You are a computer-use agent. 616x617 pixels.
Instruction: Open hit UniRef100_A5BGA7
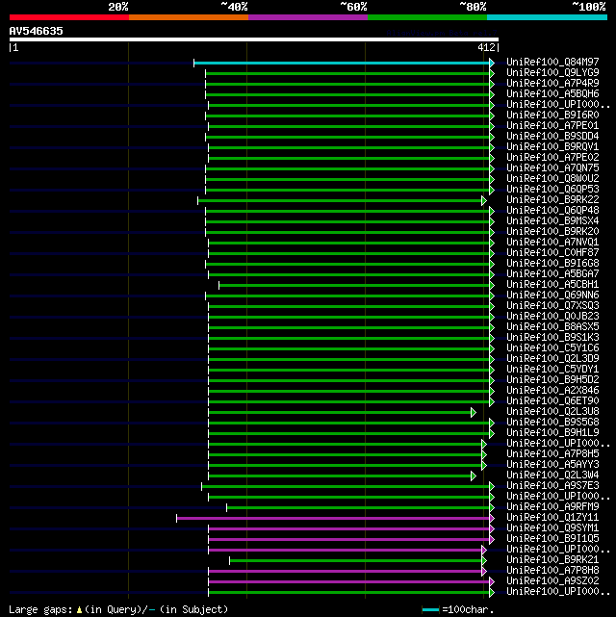(552, 274)
